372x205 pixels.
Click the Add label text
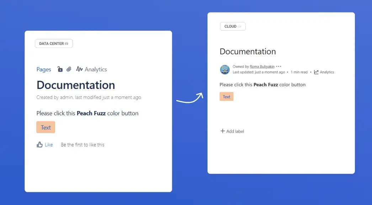235,131
